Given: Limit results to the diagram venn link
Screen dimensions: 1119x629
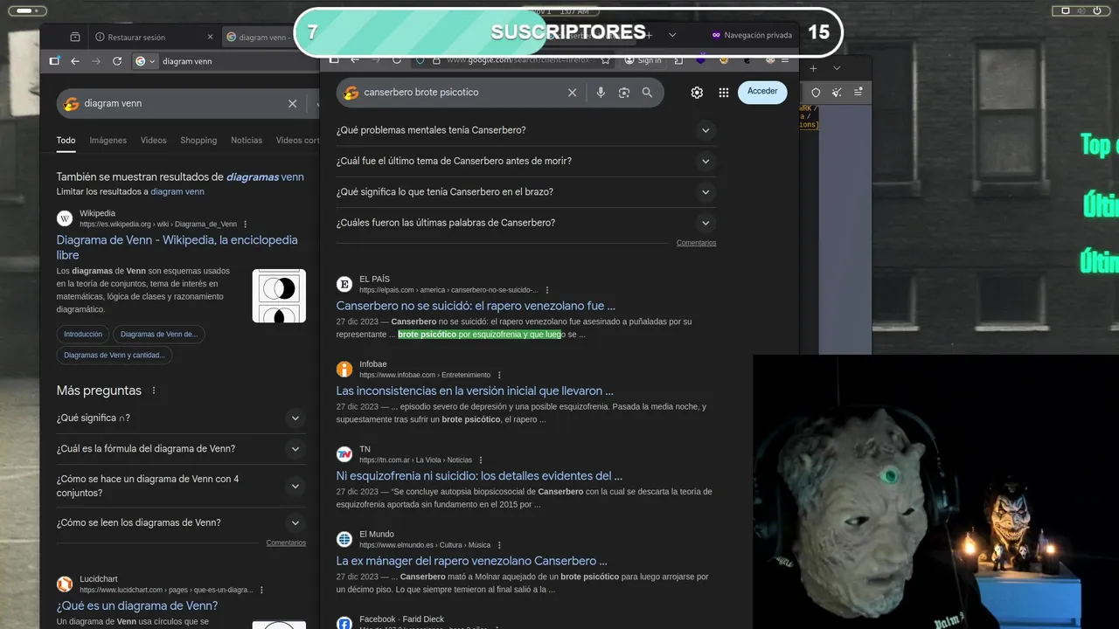Looking at the screenshot, I should (177, 191).
